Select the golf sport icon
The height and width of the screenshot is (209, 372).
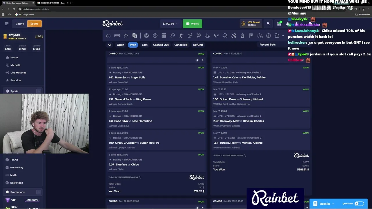tap(208, 36)
